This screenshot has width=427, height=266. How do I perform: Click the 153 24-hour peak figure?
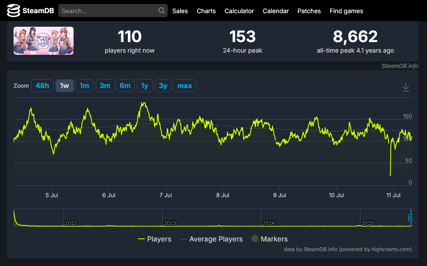242,37
